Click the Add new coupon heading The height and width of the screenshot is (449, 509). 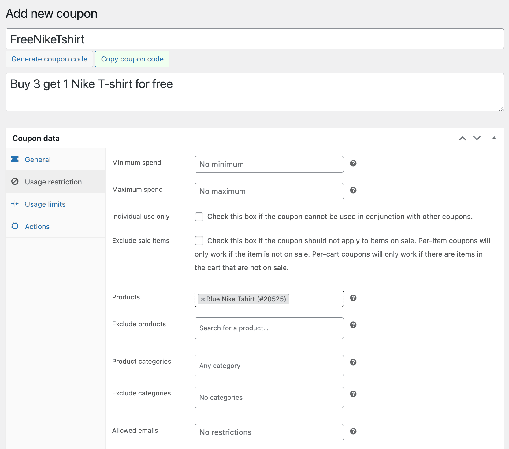tap(51, 13)
